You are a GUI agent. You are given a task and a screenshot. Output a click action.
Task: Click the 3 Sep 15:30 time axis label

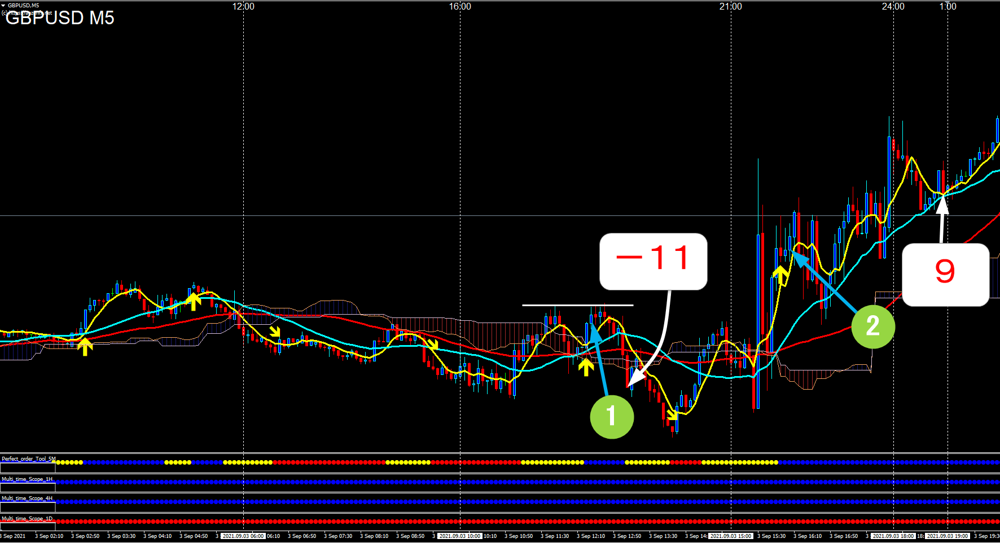pos(771,536)
